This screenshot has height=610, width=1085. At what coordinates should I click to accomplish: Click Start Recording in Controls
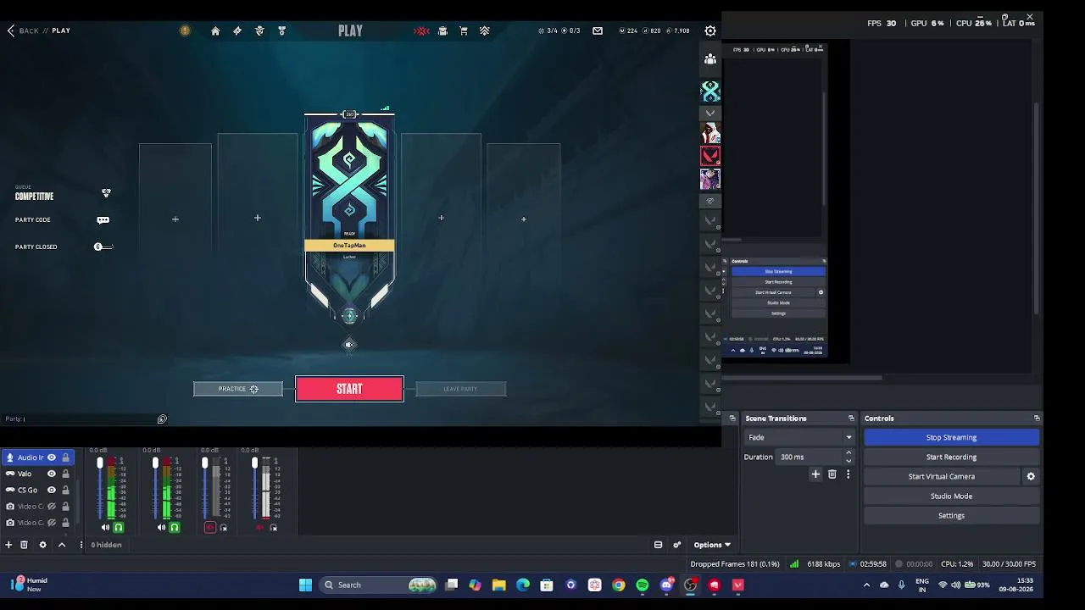951,457
